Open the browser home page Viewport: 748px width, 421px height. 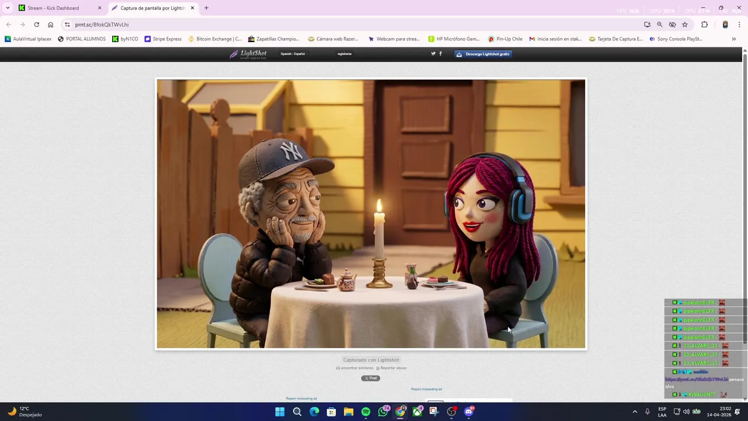pos(50,25)
